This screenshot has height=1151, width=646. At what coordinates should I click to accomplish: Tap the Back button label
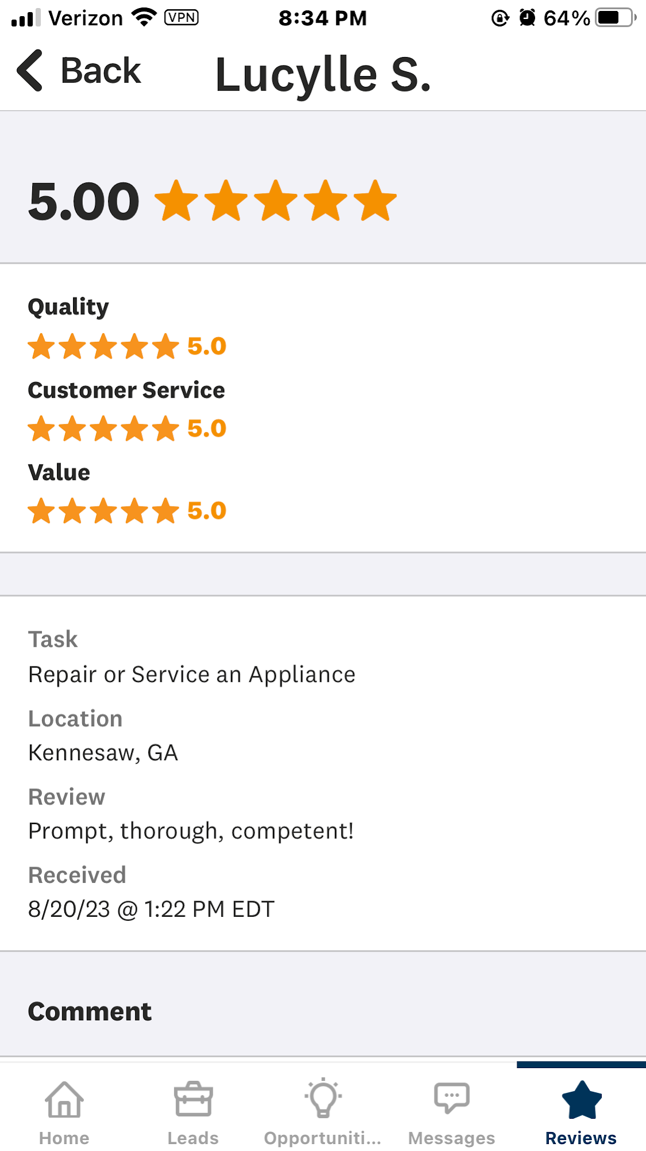pos(101,70)
